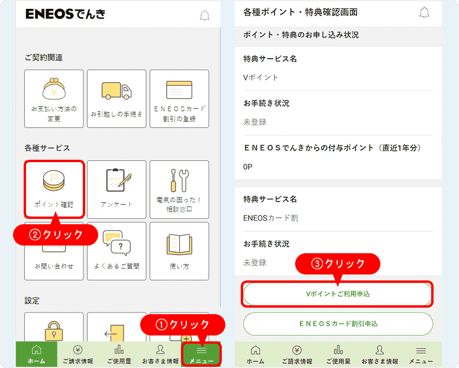Open the padlock settings tile
The height and width of the screenshot is (368, 459).
coord(54,327)
